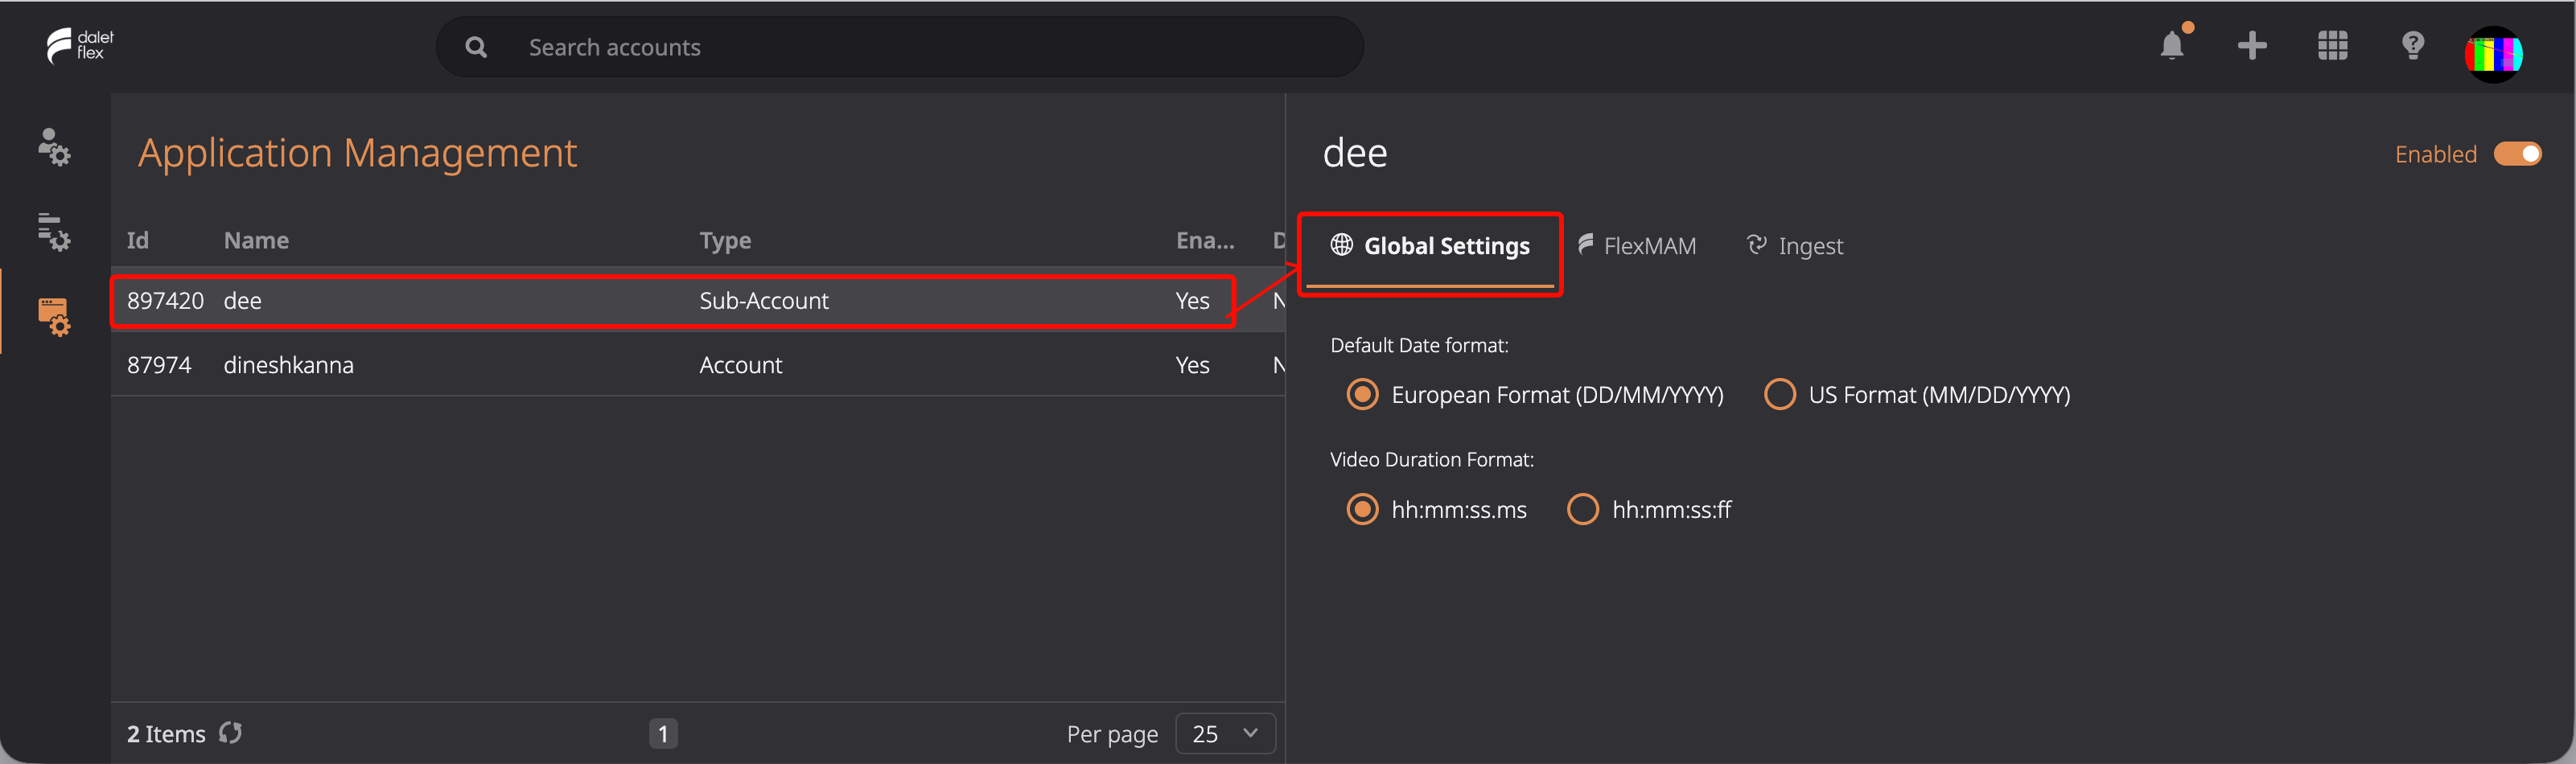Open application management sidebar icon
The image size is (2576, 764).
[x=54, y=316]
